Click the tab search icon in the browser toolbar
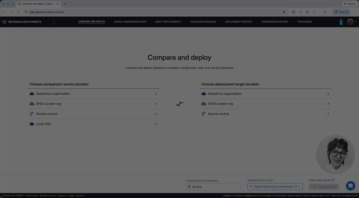The image size is (359, 198). [324, 12]
